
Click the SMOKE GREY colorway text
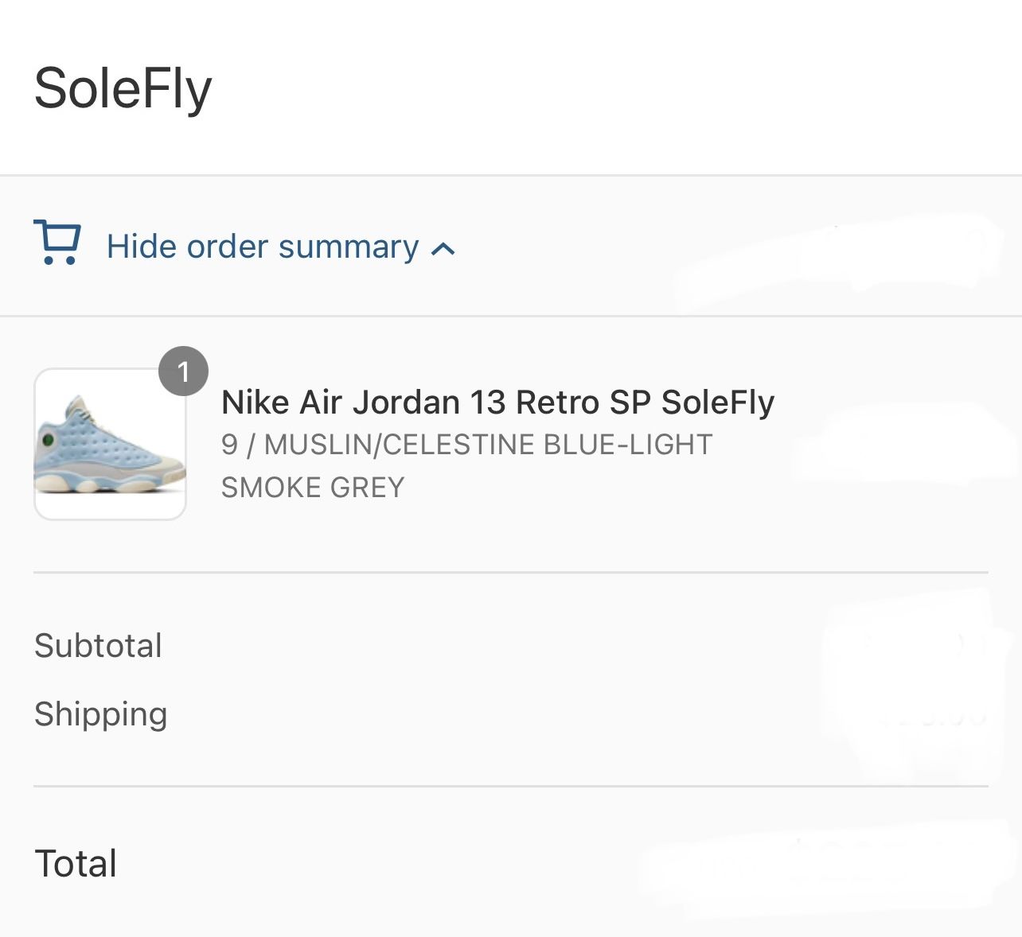pyautogui.click(x=313, y=488)
